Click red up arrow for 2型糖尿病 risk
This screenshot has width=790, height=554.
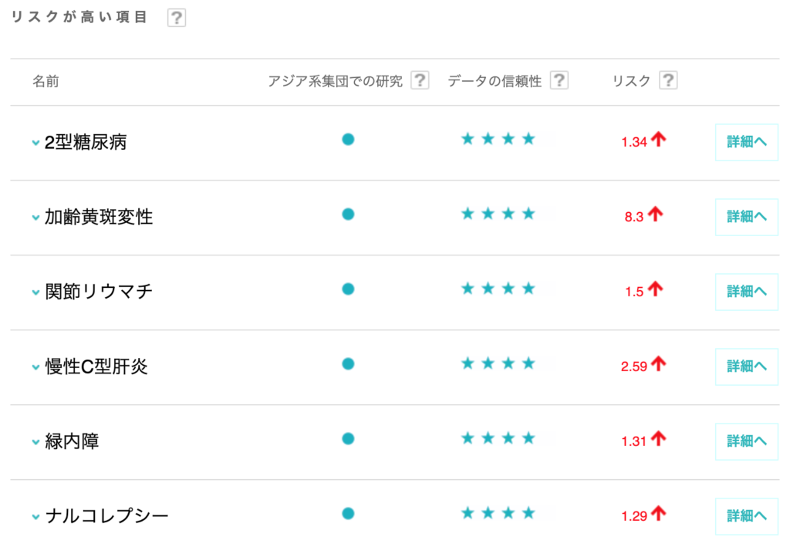657,140
